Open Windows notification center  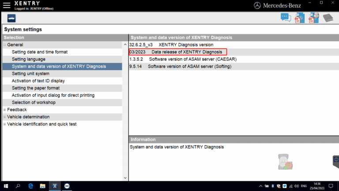point(331,186)
